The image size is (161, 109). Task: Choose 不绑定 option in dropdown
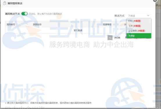(139, 36)
